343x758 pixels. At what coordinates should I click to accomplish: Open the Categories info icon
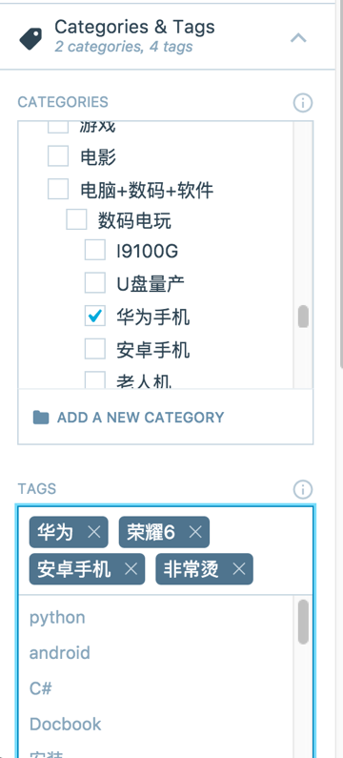pyautogui.click(x=303, y=102)
